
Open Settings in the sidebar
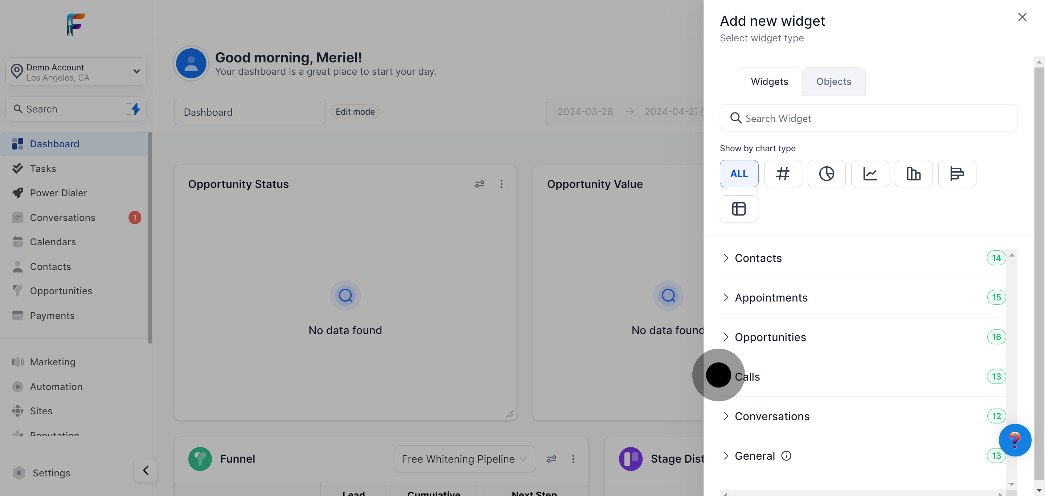tap(51, 473)
